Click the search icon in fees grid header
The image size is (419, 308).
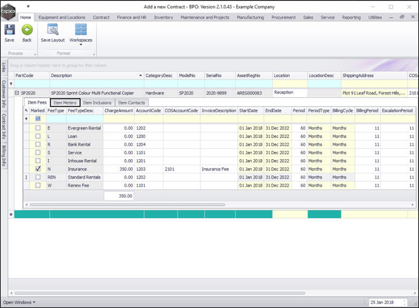[x=26, y=111]
